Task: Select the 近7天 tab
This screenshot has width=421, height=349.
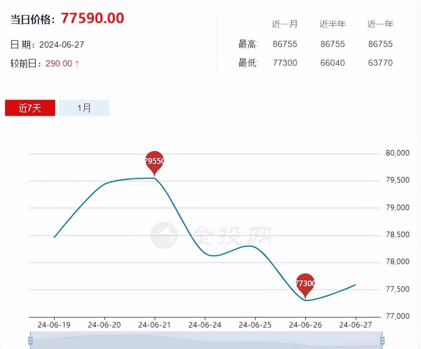Action: click(x=30, y=108)
